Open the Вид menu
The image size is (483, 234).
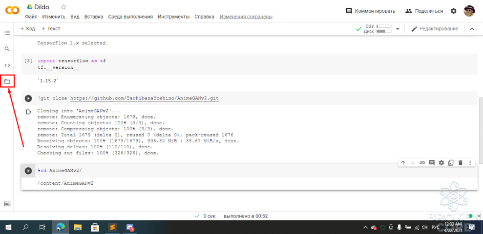75,17
